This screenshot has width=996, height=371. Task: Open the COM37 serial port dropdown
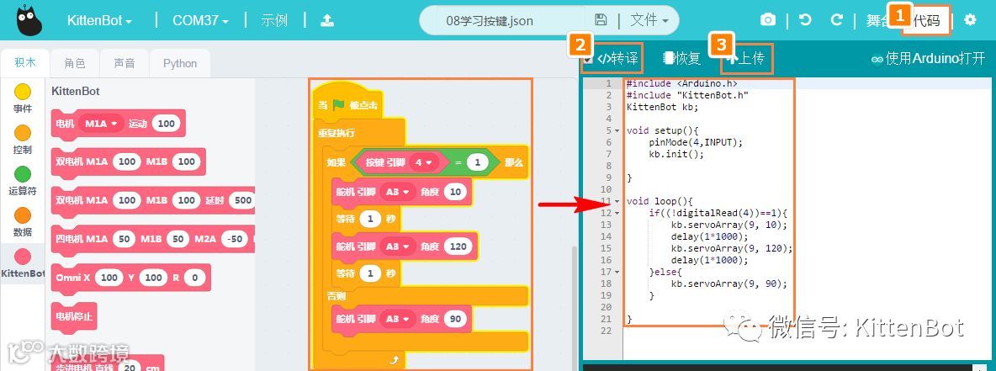(x=200, y=20)
